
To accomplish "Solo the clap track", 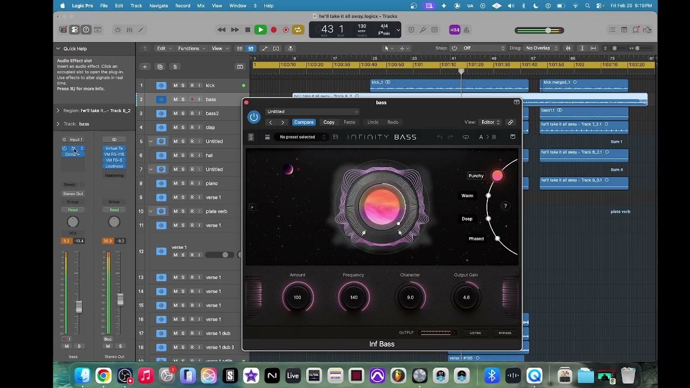I will [183, 127].
